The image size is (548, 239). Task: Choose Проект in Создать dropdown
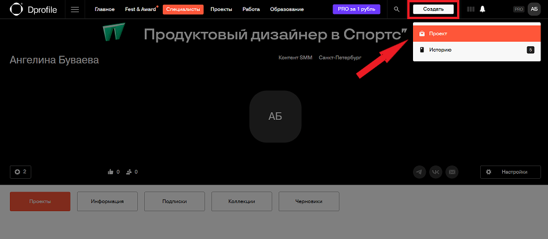point(477,34)
